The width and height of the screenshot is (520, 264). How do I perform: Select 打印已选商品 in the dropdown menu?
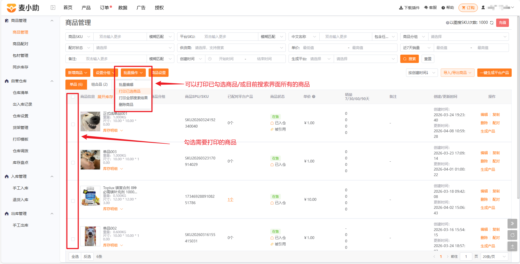(133, 91)
